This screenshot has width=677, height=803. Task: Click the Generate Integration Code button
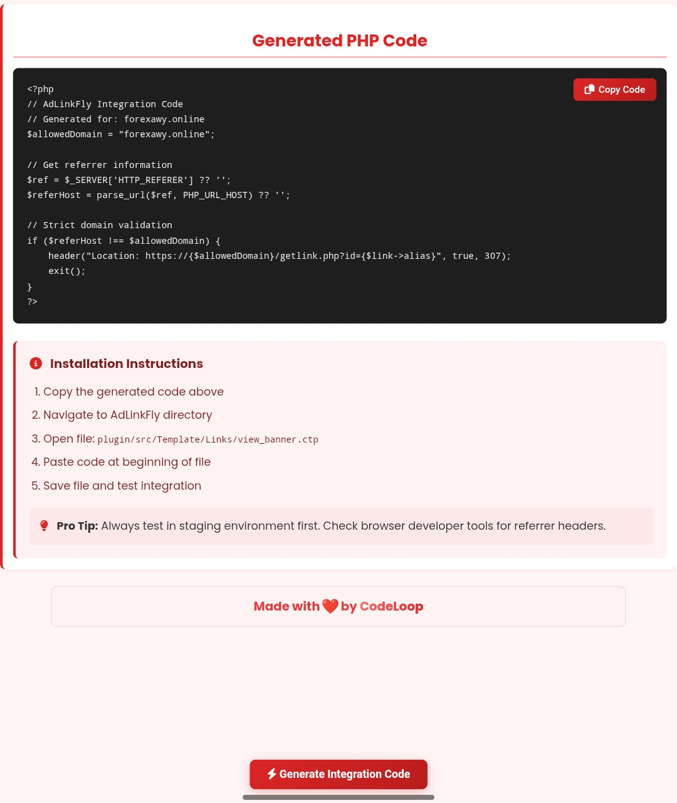tap(338, 774)
